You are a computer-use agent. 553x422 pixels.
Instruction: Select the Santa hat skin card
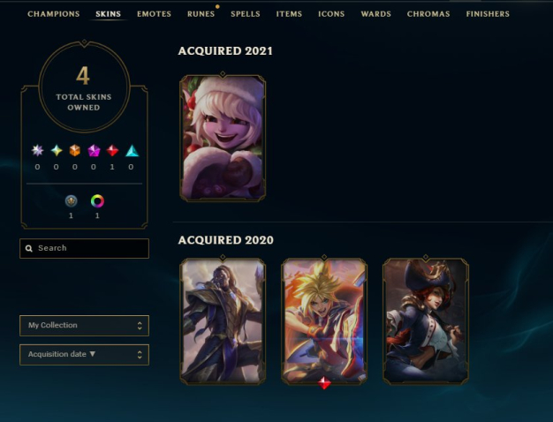(x=223, y=138)
